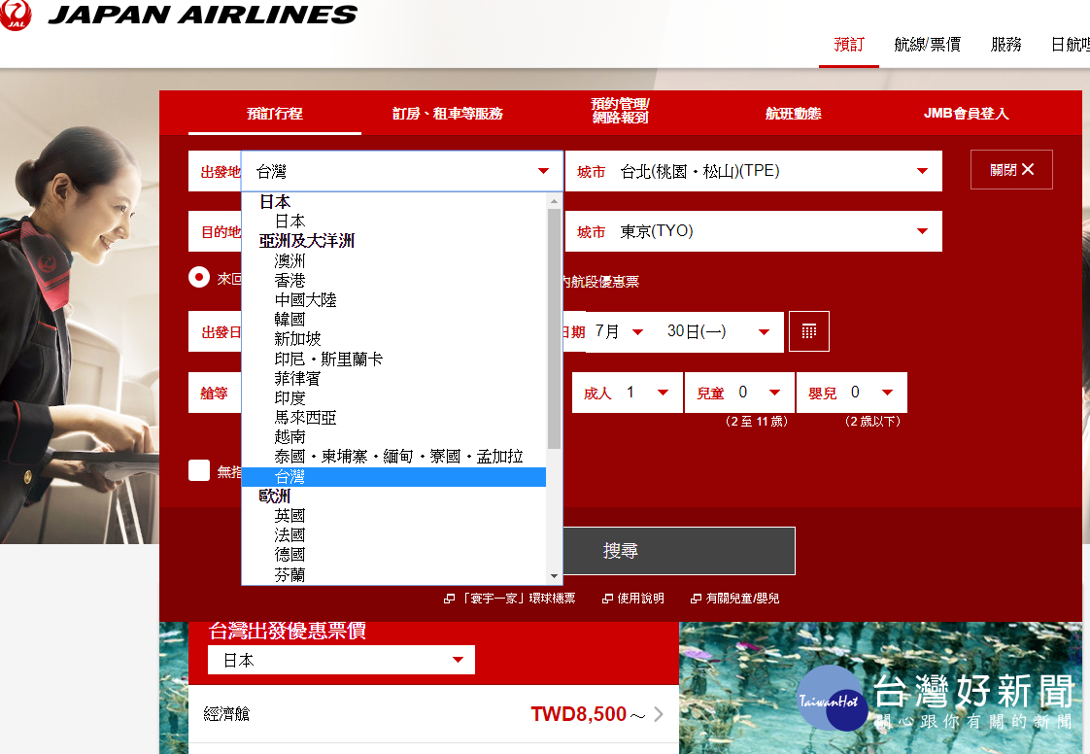Image resolution: width=1090 pixels, height=754 pixels.
Task: Open the 有關兒童/嬰兒 link
Action: click(x=734, y=599)
